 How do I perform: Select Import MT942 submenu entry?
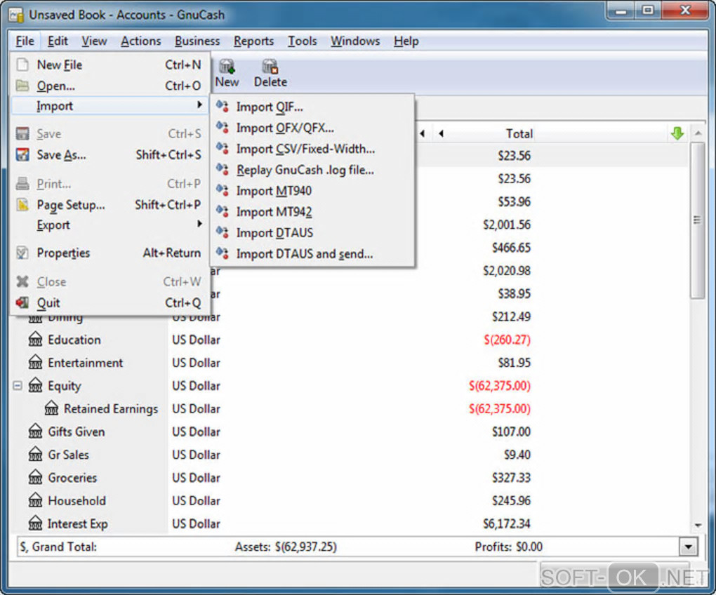point(312,212)
